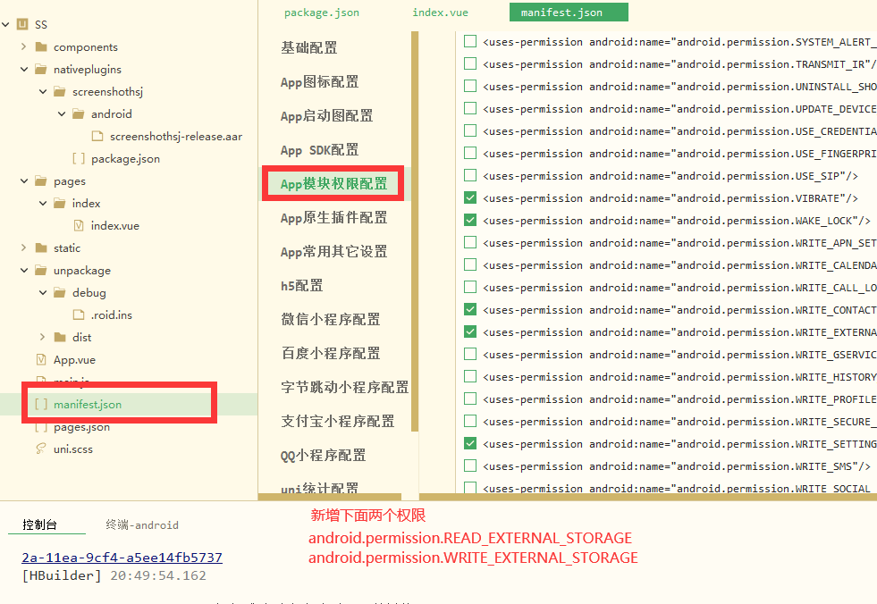This screenshot has height=604, width=877.
Task: Open the App模块权限配置 section
Action: click(333, 184)
